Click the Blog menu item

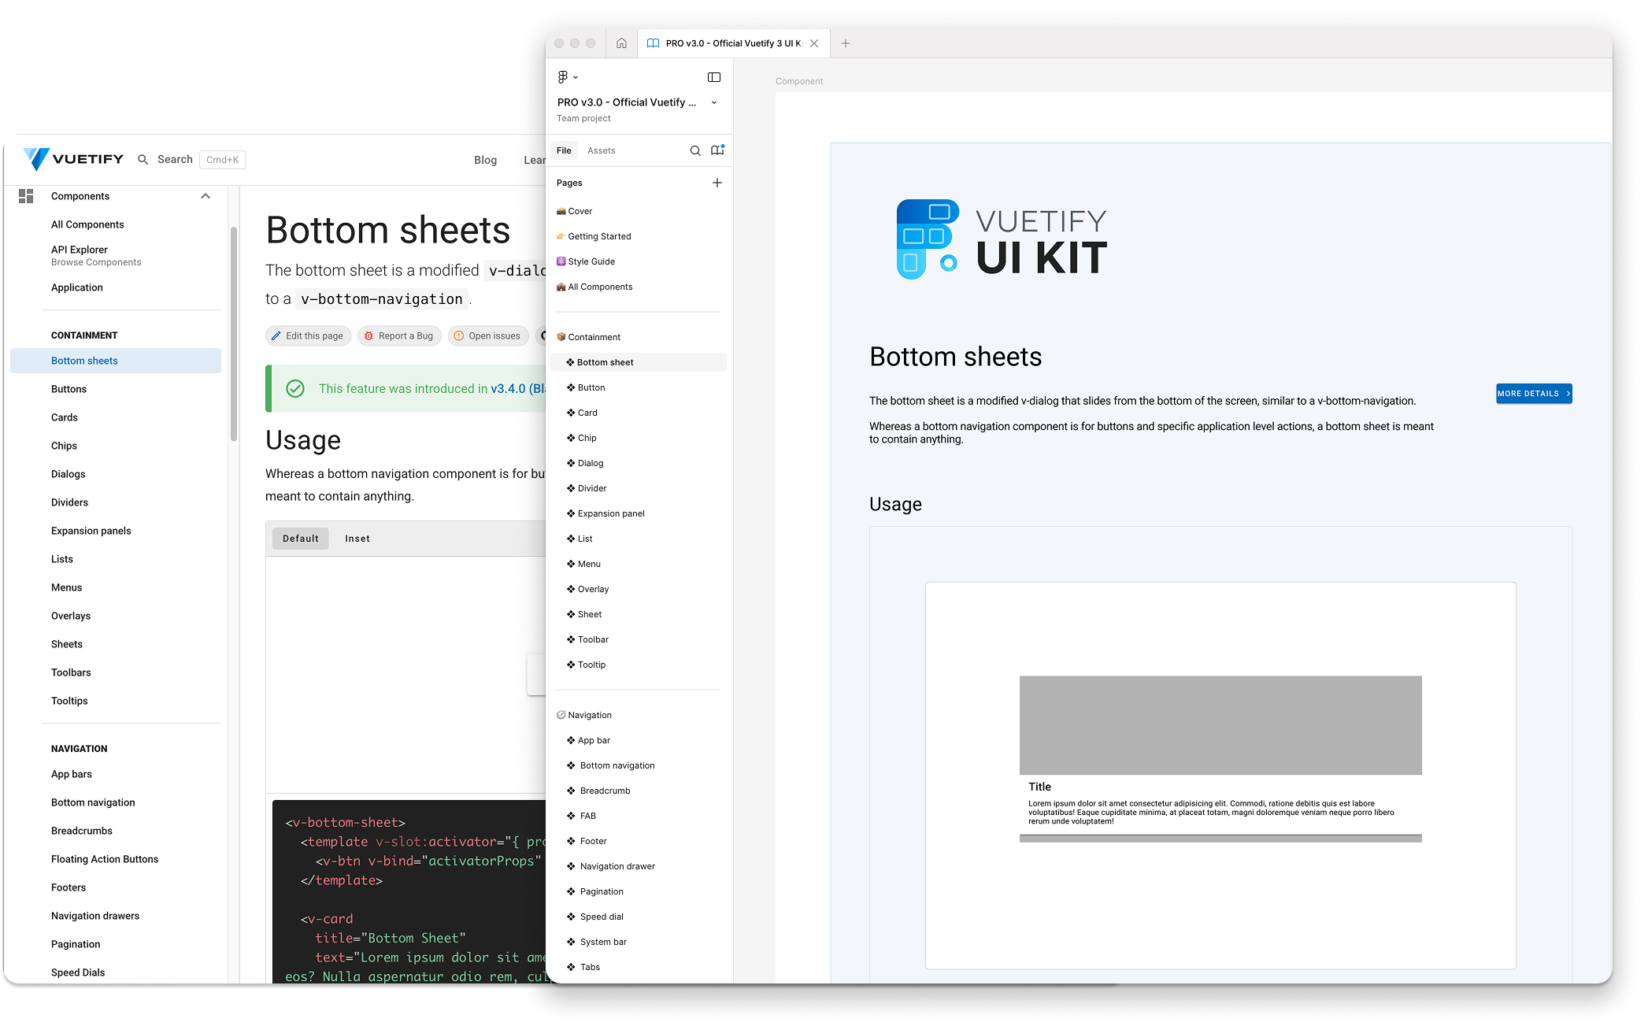click(x=485, y=159)
